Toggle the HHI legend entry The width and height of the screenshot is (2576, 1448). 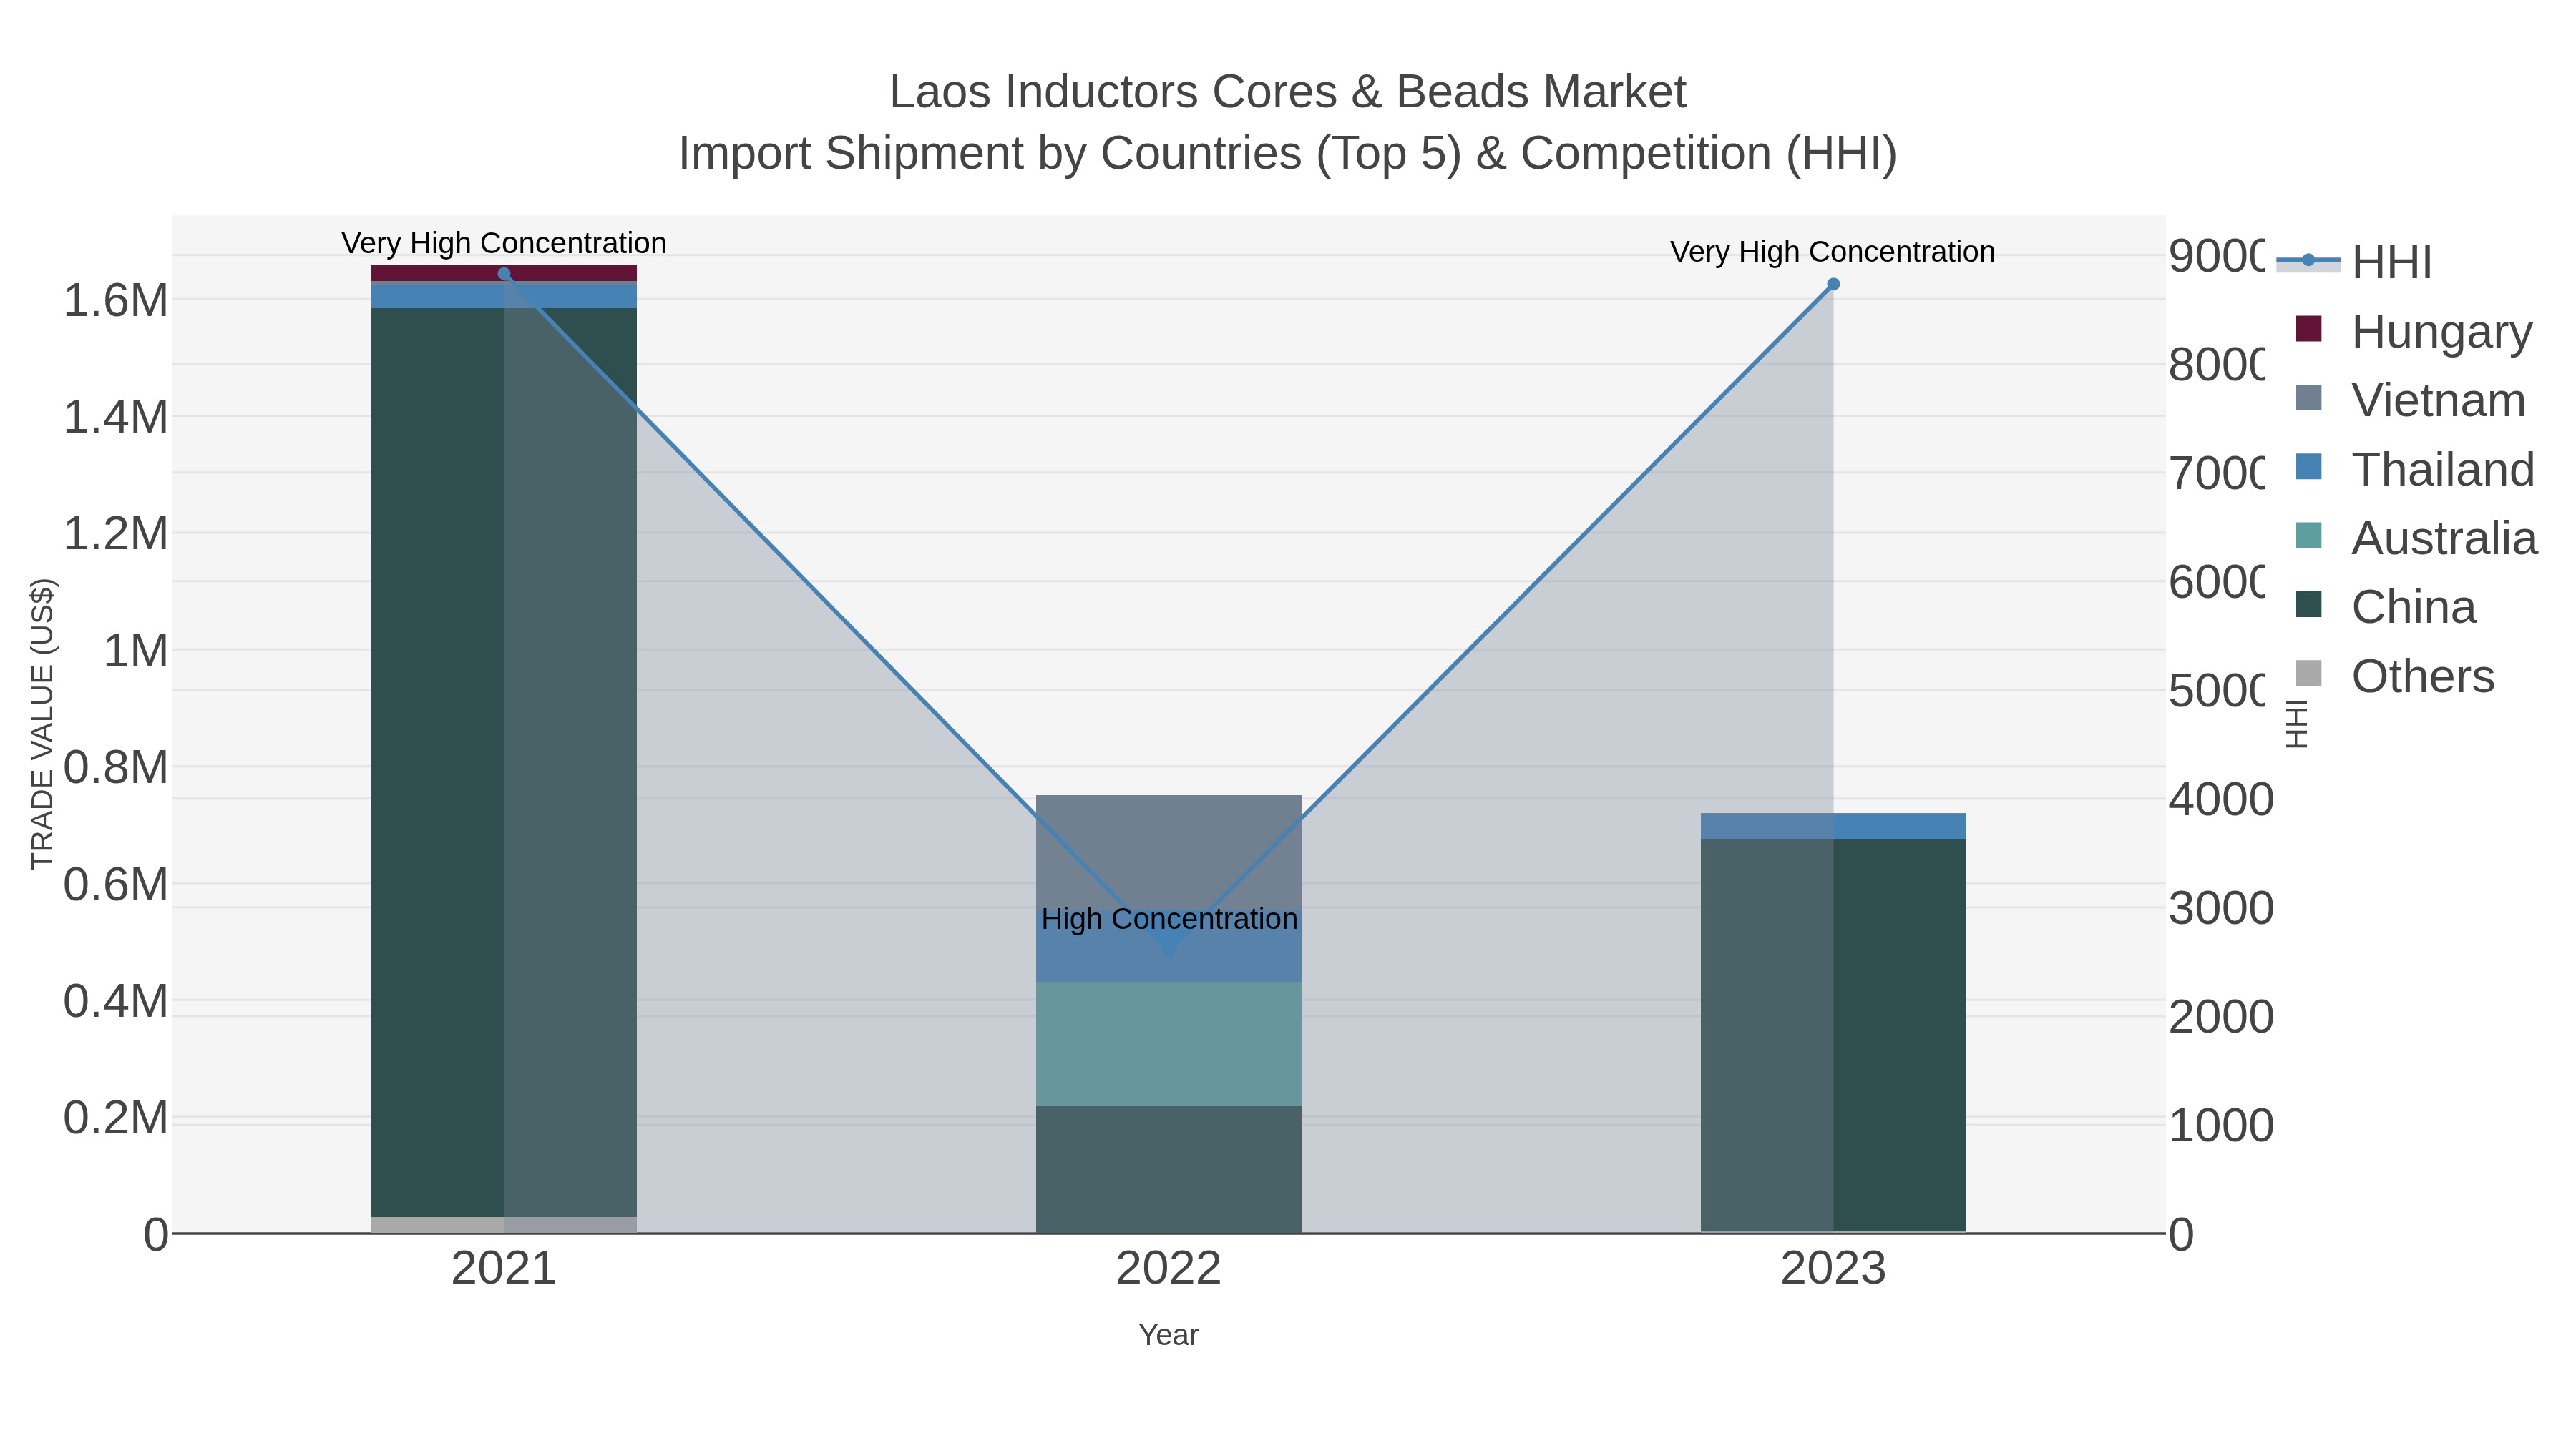[2355, 262]
